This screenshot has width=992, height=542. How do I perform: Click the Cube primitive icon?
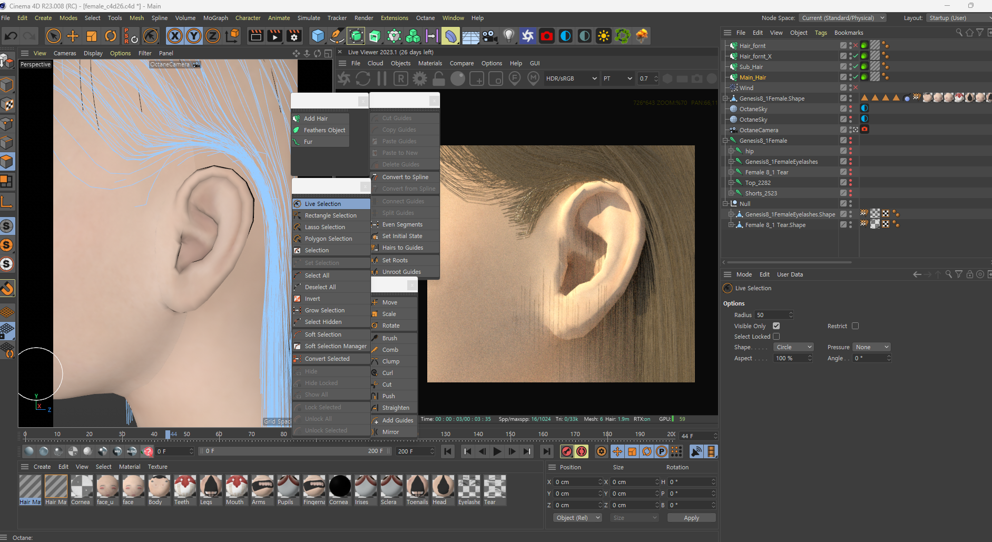tap(318, 36)
